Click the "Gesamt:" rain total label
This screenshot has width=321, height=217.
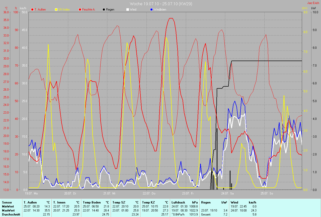coord(206,214)
